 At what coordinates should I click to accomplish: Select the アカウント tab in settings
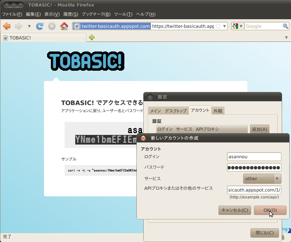pyautogui.click(x=200, y=110)
